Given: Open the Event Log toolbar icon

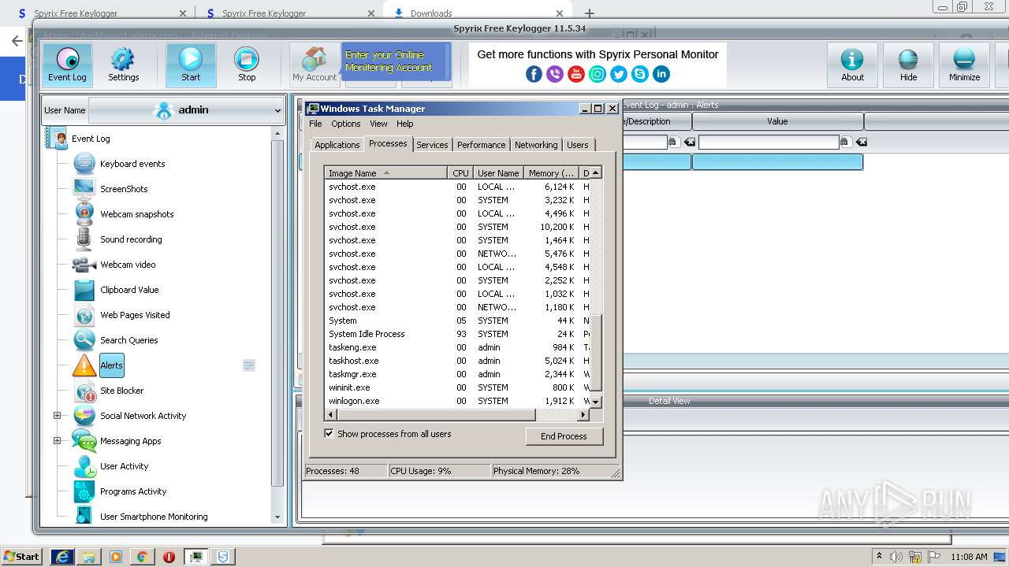Looking at the screenshot, I should pyautogui.click(x=67, y=65).
